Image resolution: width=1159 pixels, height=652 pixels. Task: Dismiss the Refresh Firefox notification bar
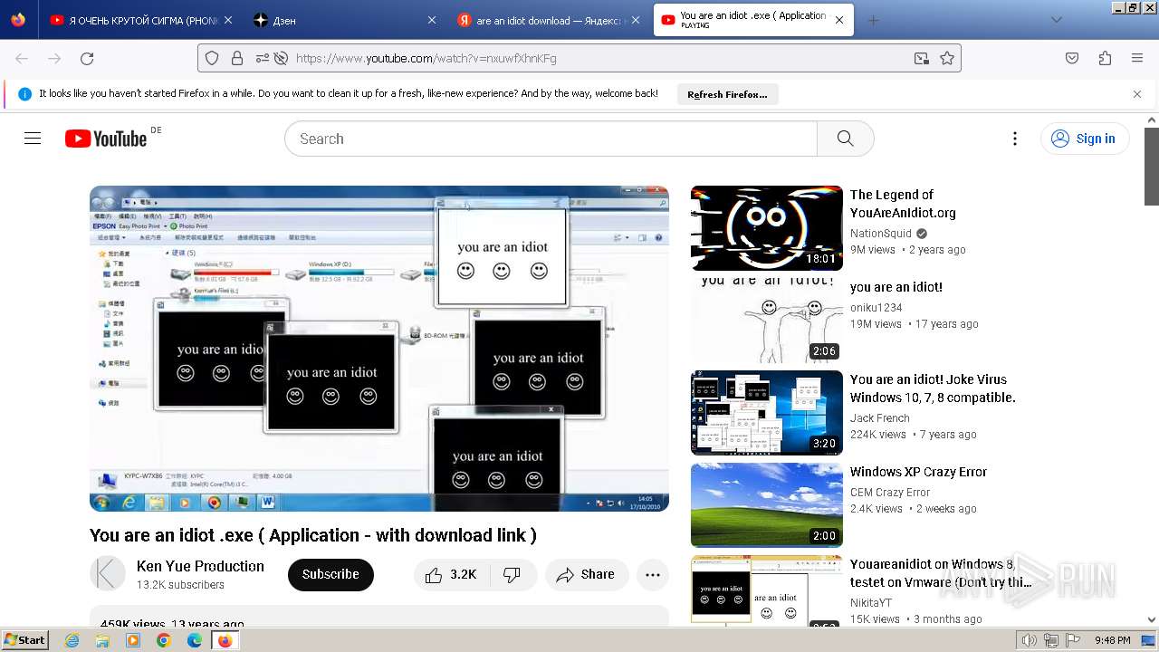1137,94
